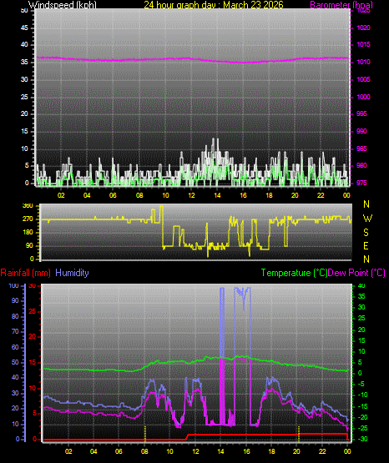Select barometer axis value "985"

tap(361, 148)
